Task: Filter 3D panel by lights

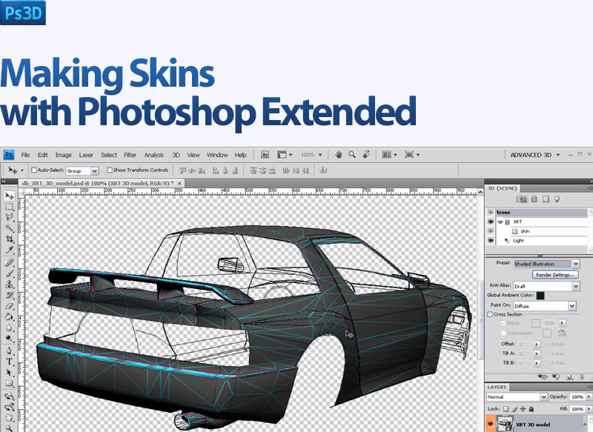Action: click(x=557, y=199)
